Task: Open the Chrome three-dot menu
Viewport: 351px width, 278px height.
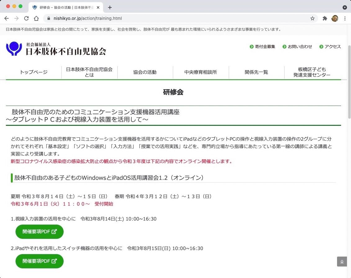Action: pyautogui.click(x=345, y=18)
